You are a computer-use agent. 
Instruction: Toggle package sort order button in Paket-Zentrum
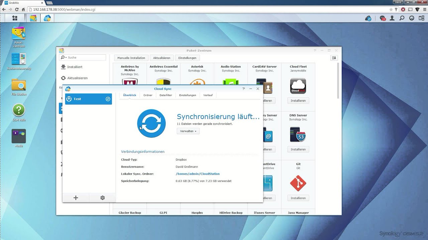tap(334, 58)
